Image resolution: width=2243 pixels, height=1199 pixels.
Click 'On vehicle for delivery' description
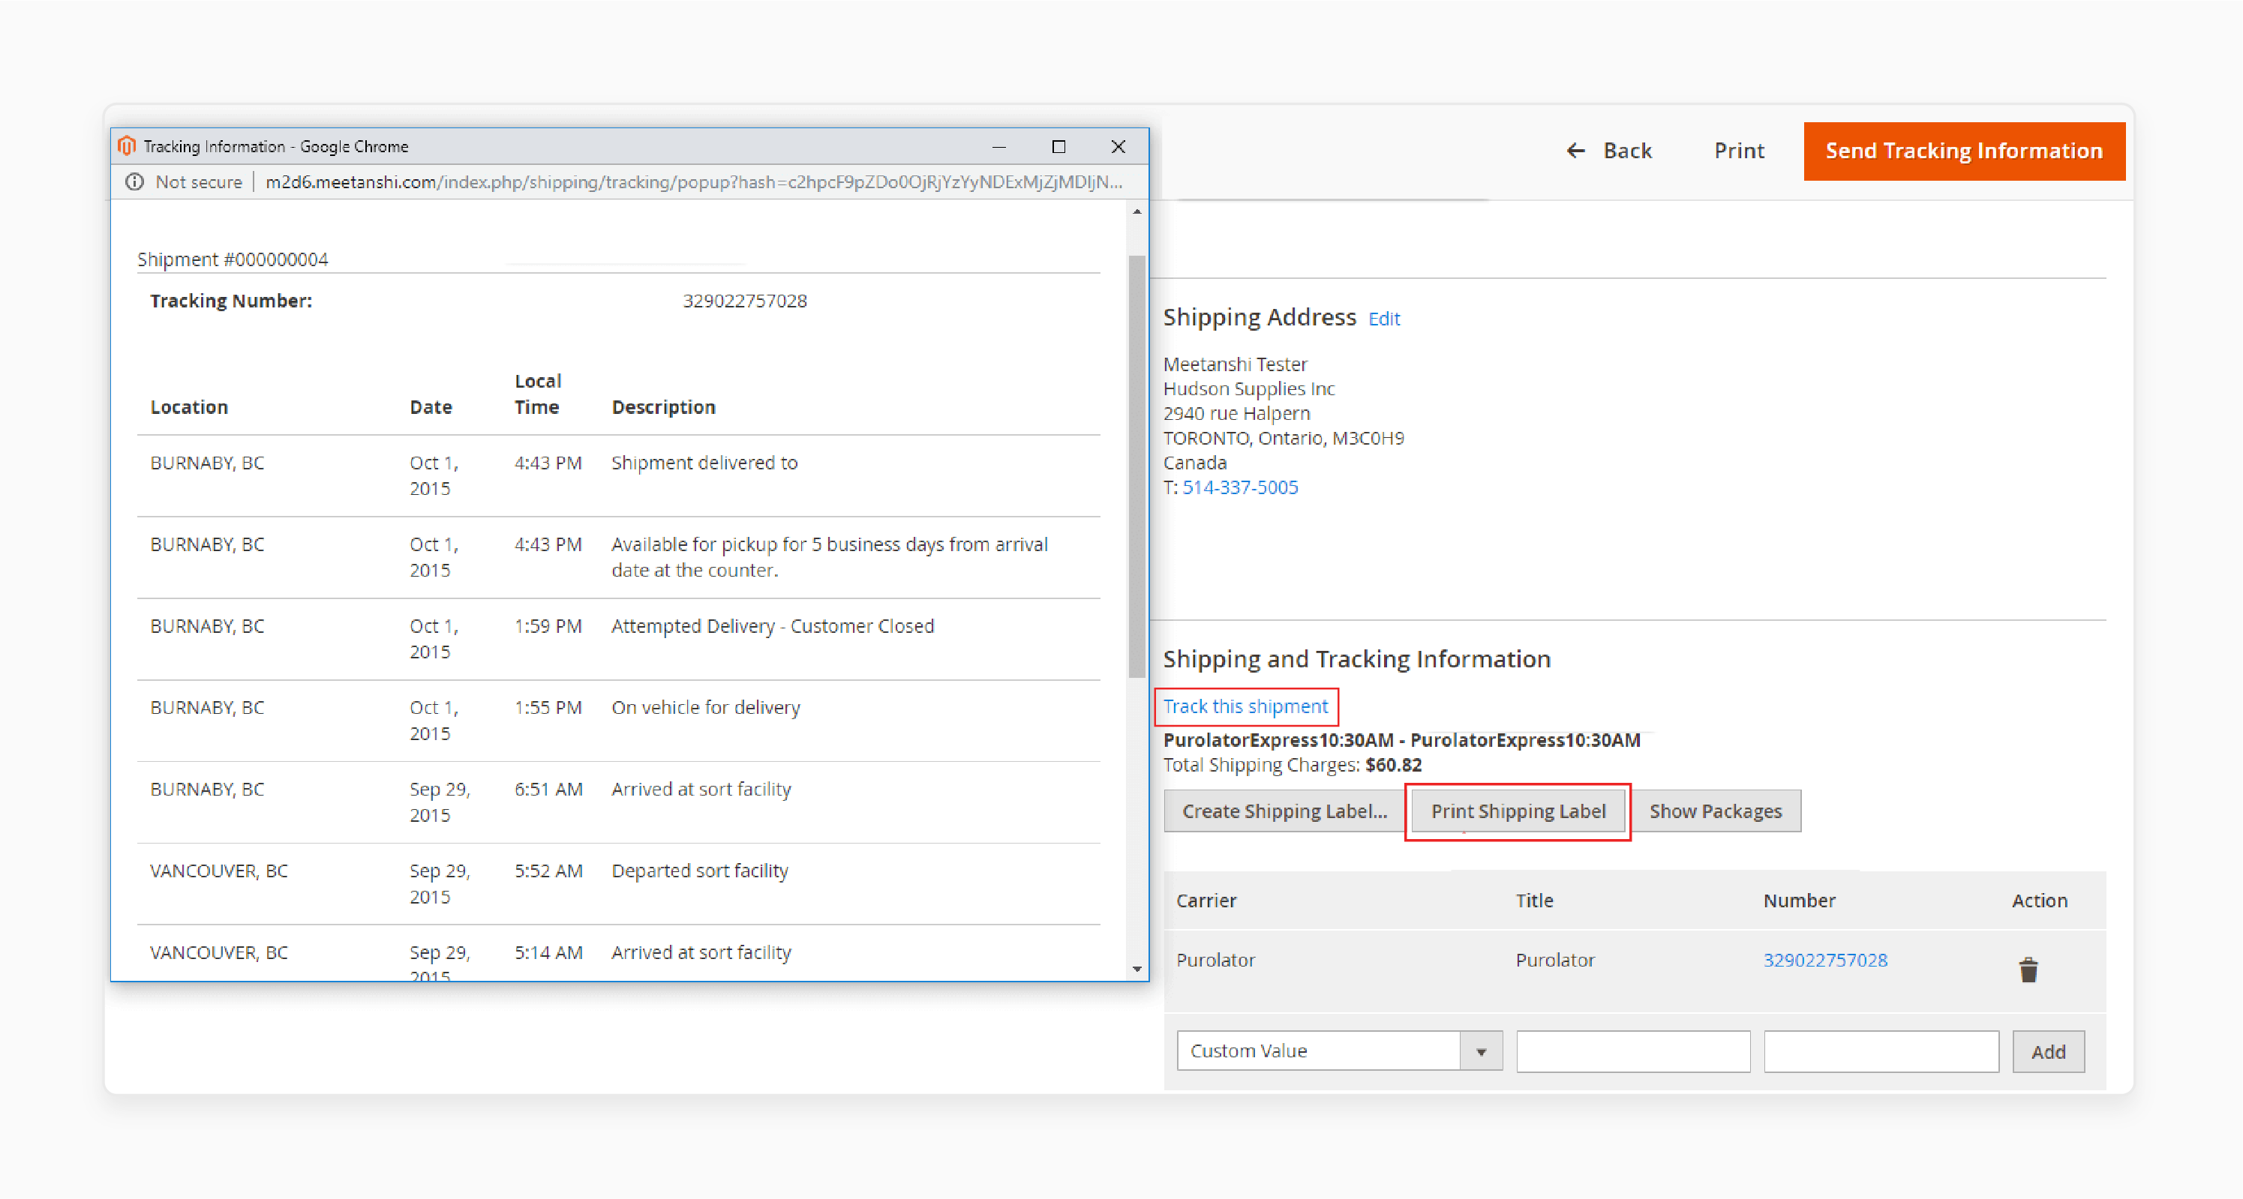tap(705, 707)
